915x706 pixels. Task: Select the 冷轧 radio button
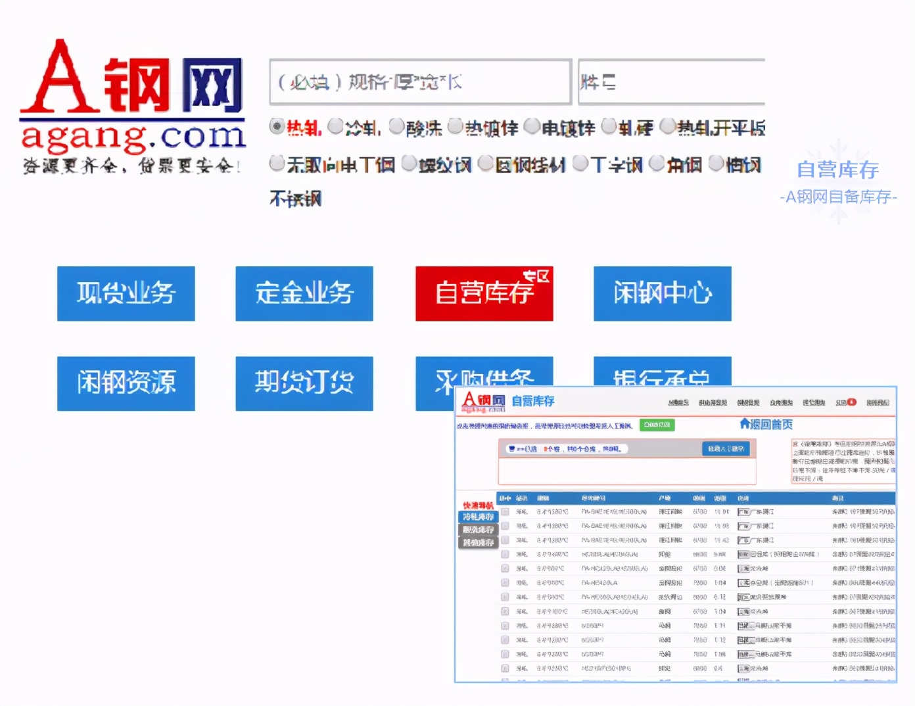[x=337, y=127]
